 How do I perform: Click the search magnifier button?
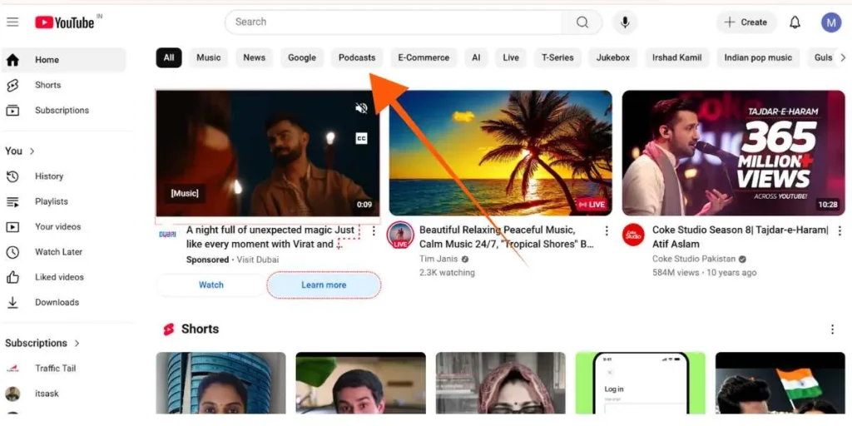582,22
